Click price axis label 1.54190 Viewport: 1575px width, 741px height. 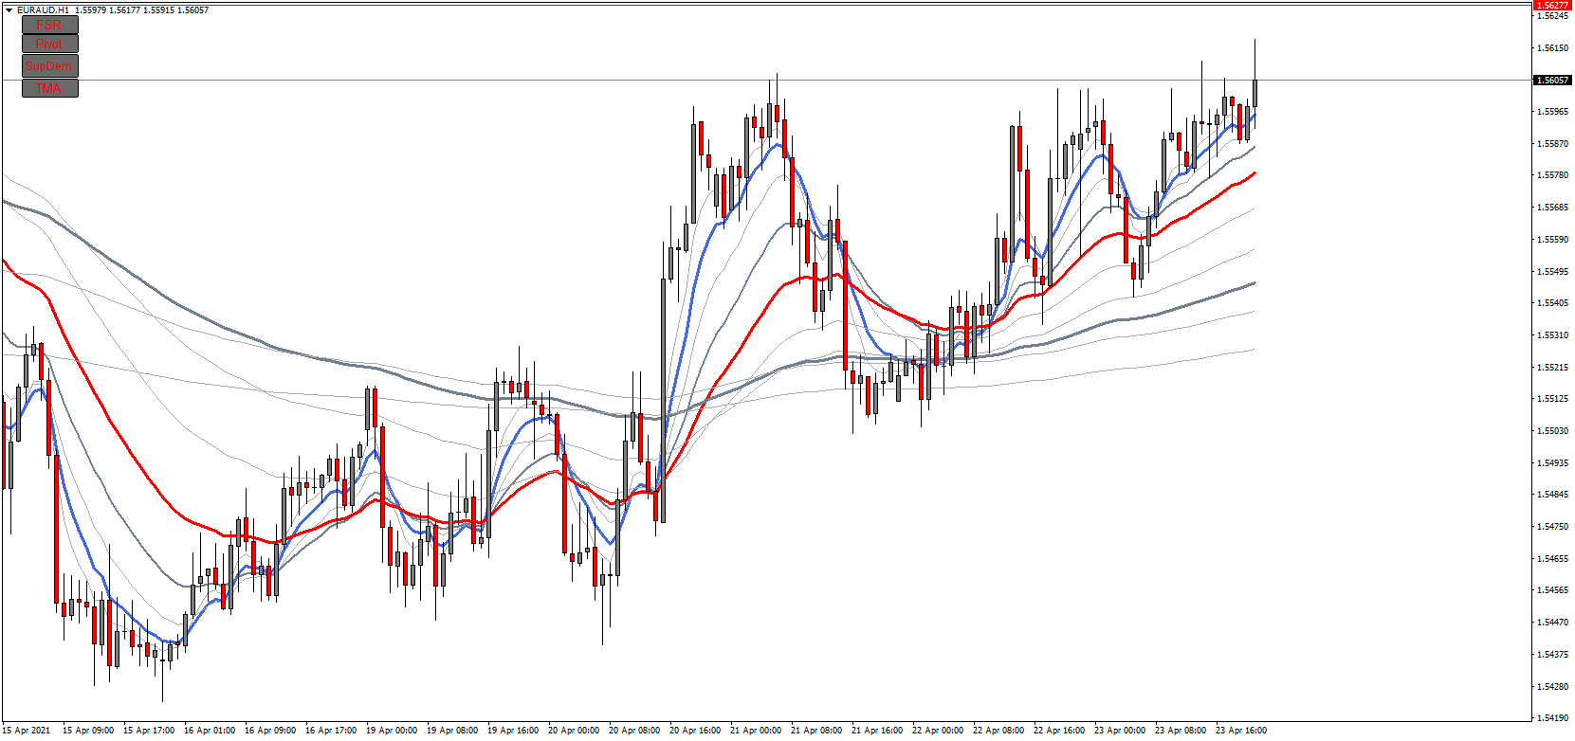(x=1552, y=718)
